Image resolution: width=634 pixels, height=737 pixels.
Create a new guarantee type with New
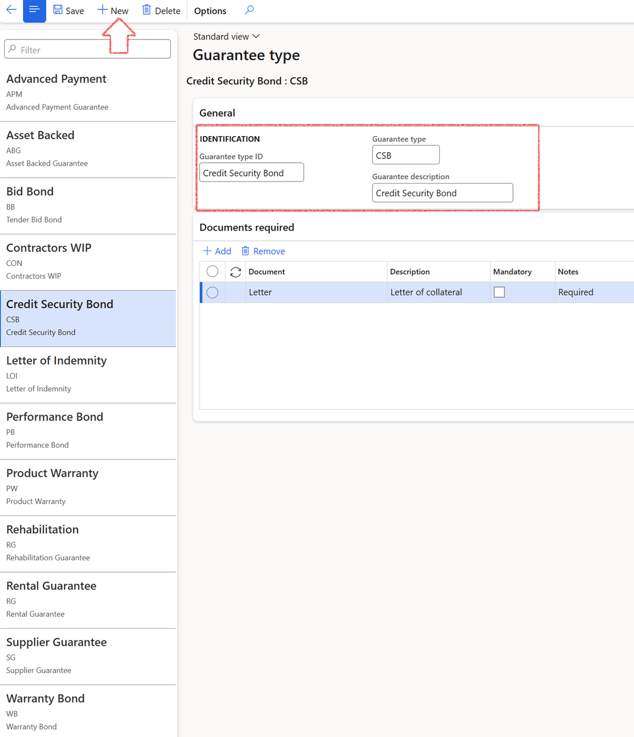coord(113,11)
